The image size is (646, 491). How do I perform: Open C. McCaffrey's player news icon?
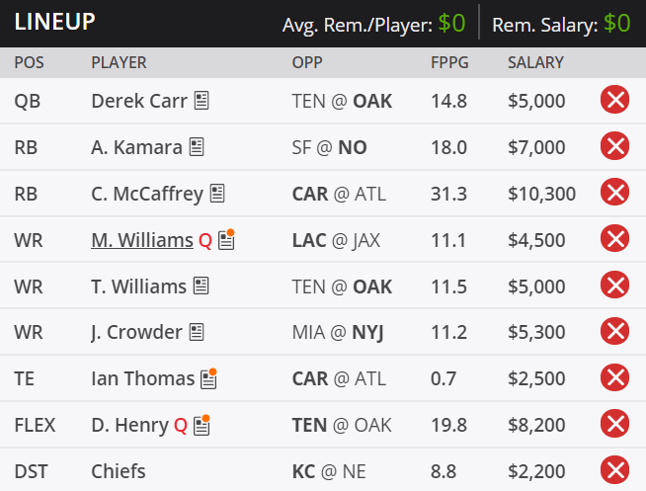click(217, 194)
